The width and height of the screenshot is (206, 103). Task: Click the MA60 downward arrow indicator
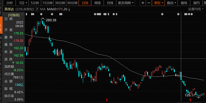[69, 9]
